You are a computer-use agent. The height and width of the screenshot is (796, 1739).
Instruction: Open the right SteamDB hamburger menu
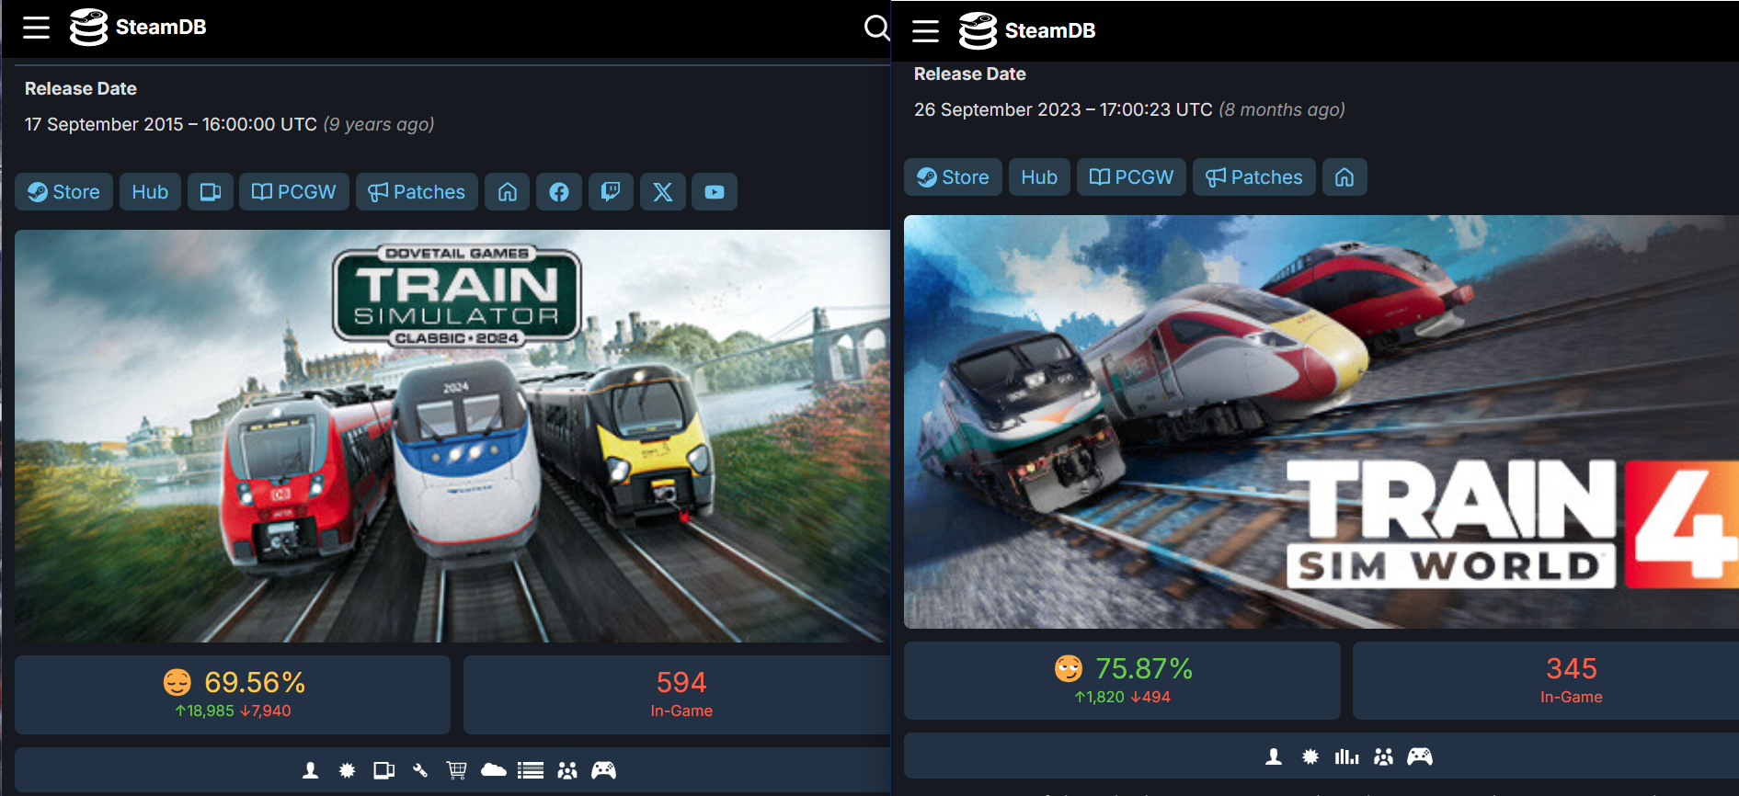click(925, 30)
